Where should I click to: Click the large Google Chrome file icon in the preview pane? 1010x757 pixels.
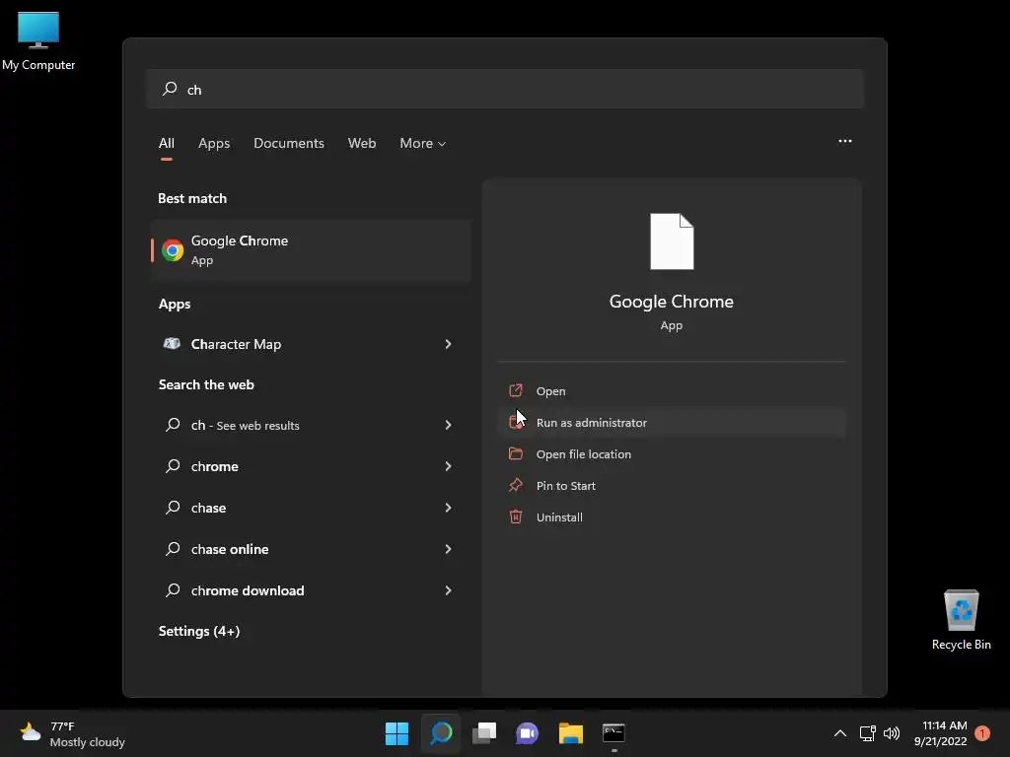click(x=671, y=241)
